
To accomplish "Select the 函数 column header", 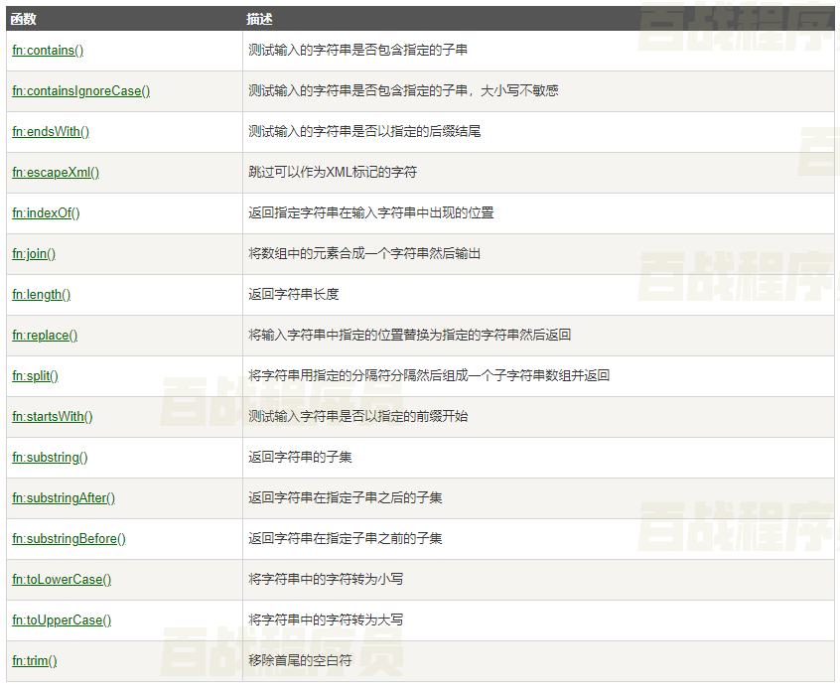I will 24,18.
